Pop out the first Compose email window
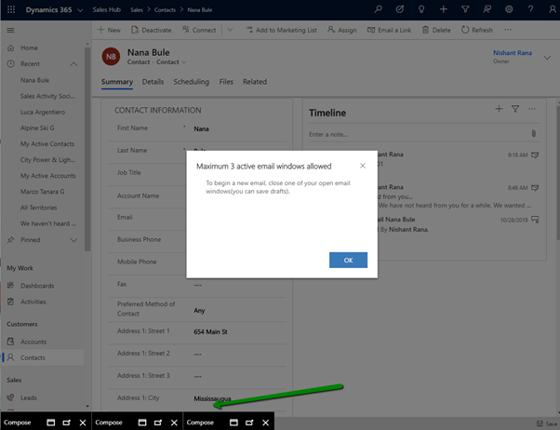560x430 pixels. pyautogui.click(x=66, y=423)
